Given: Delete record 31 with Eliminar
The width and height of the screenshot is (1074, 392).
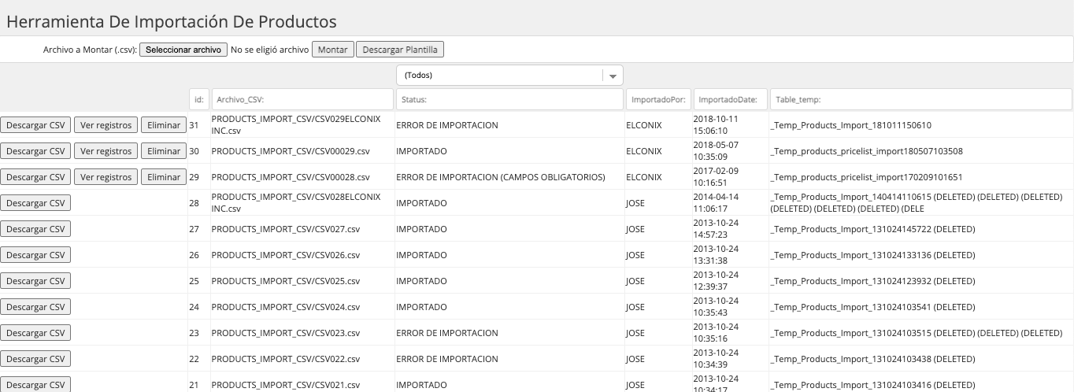Looking at the screenshot, I should click(x=164, y=125).
